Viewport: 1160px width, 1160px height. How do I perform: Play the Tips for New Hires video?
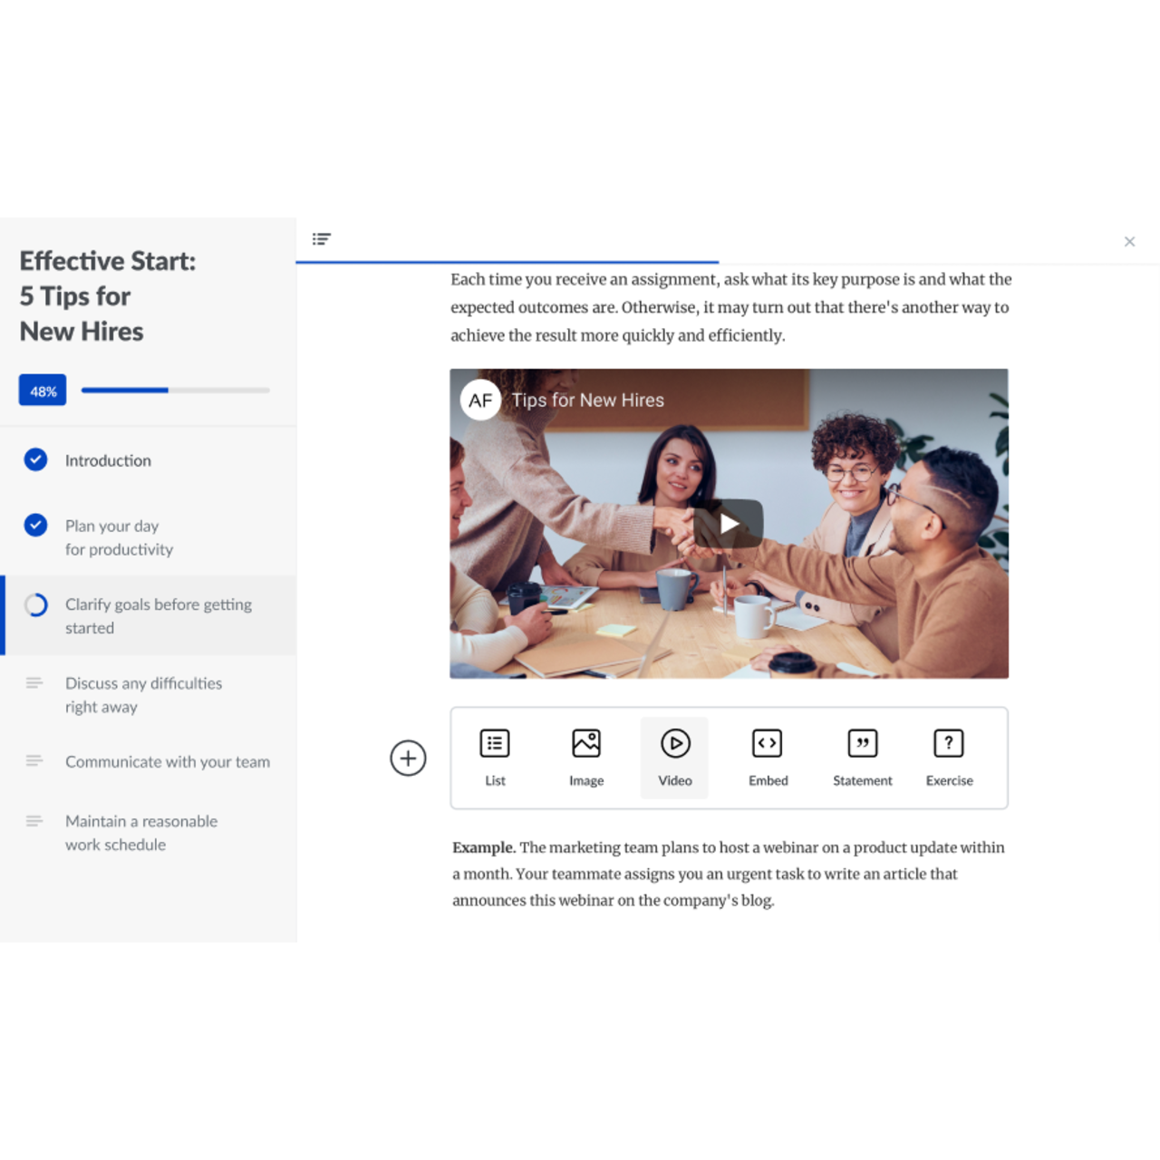[x=729, y=524]
